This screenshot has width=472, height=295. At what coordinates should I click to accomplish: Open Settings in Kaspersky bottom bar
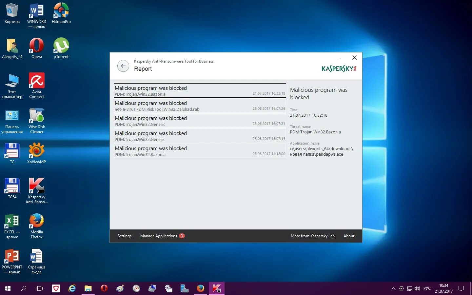point(125,236)
